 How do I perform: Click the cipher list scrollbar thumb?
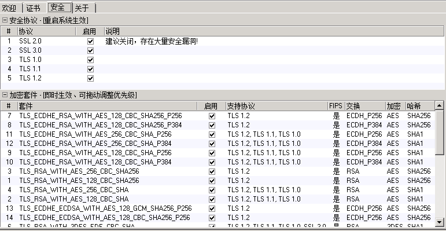(439, 133)
